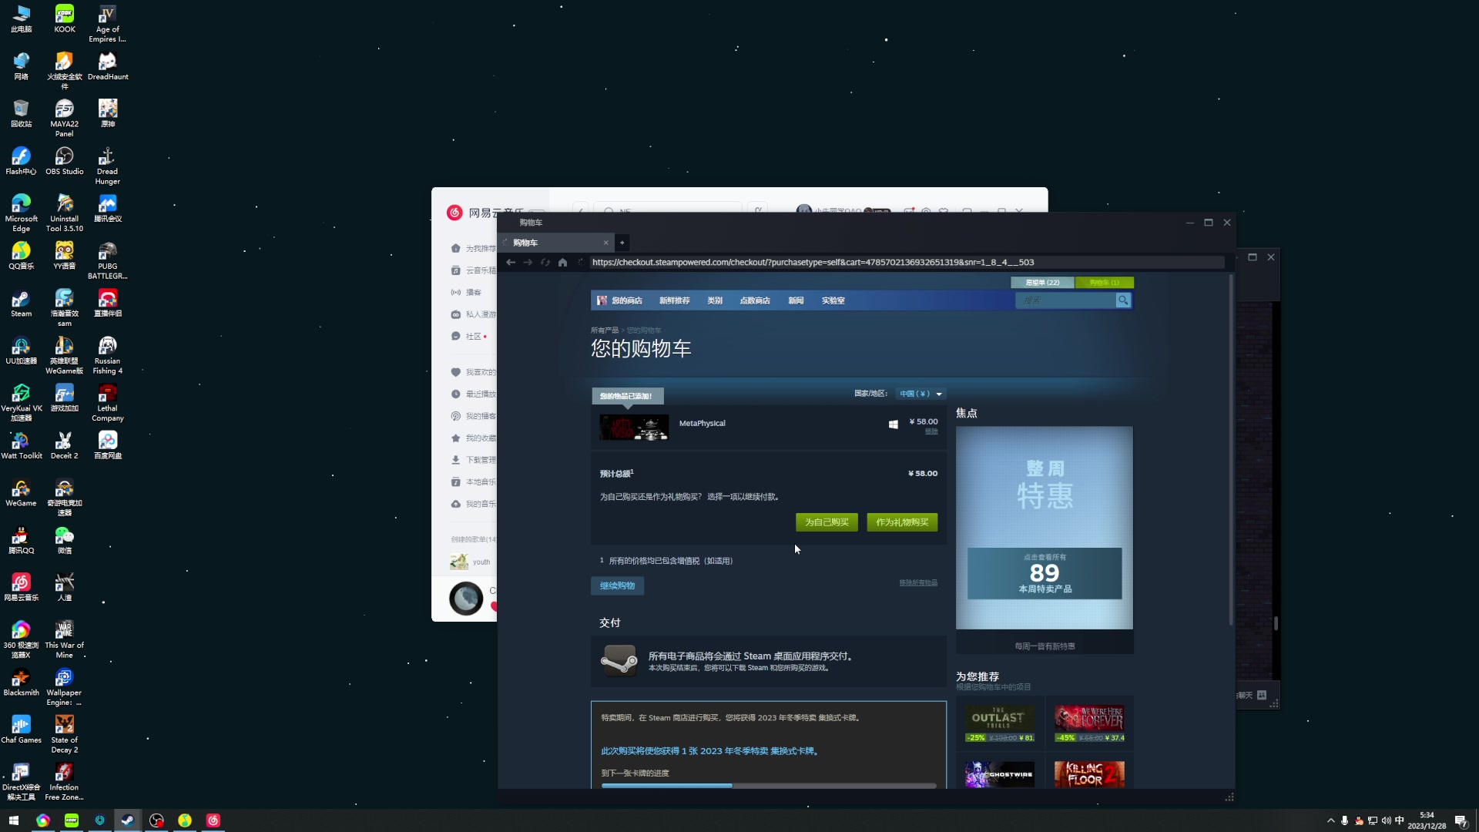
Task: Show hidden system tray icons
Action: pos(1330,820)
